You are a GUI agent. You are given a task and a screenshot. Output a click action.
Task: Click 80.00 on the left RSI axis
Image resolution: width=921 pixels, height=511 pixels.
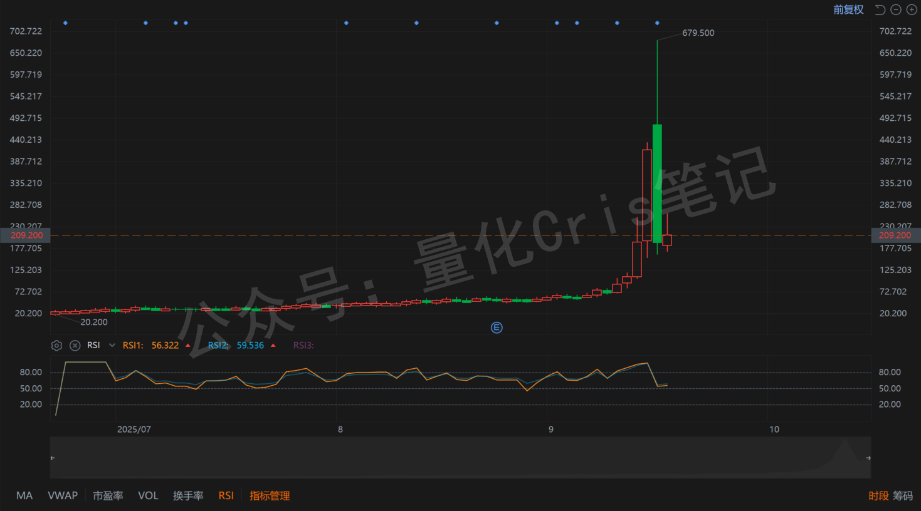pyautogui.click(x=31, y=372)
